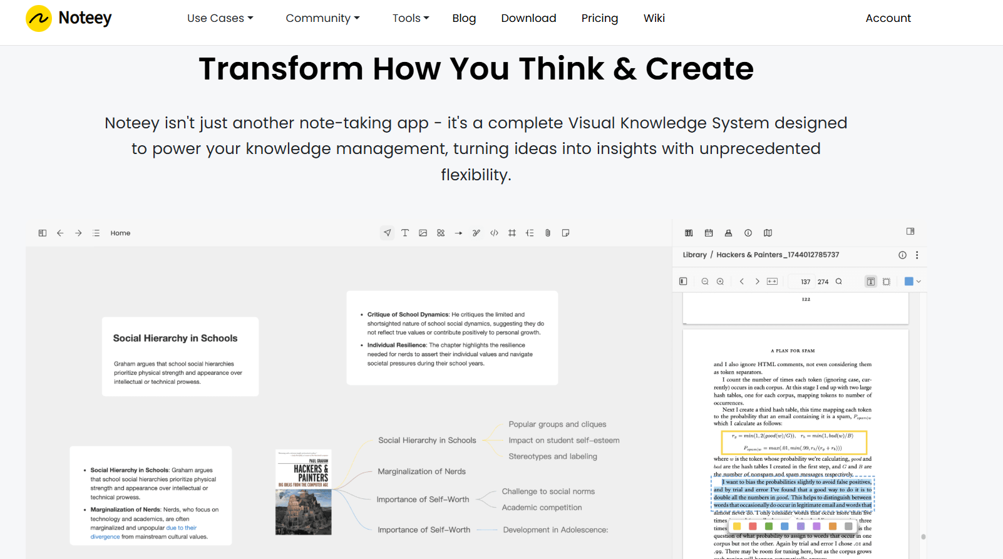
Task: Select the Social Hierarchy in Schools card
Action: 180,356
